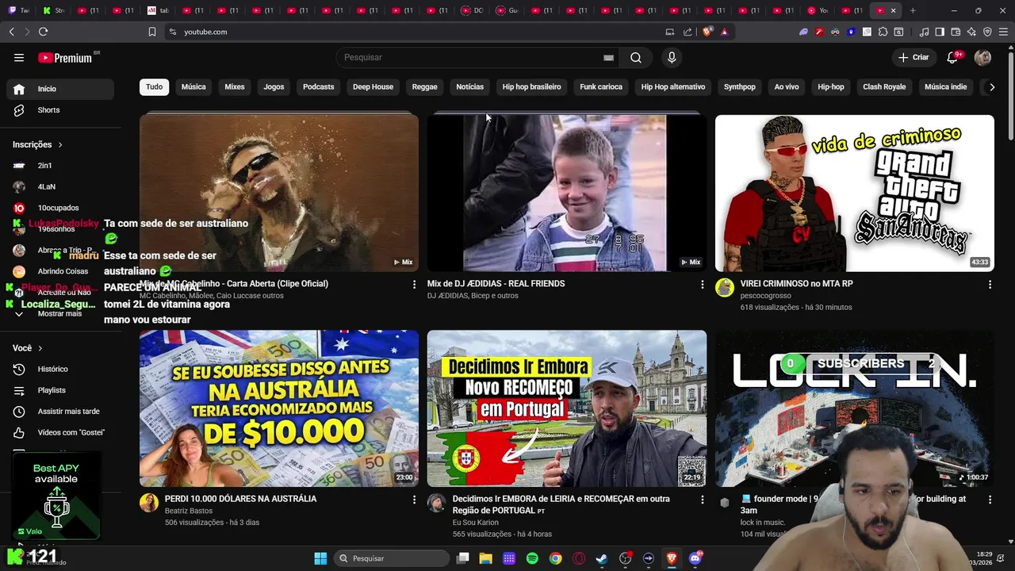Expand Mostrar mais subscriptions
The width and height of the screenshot is (1015, 571).
click(59, 314)
